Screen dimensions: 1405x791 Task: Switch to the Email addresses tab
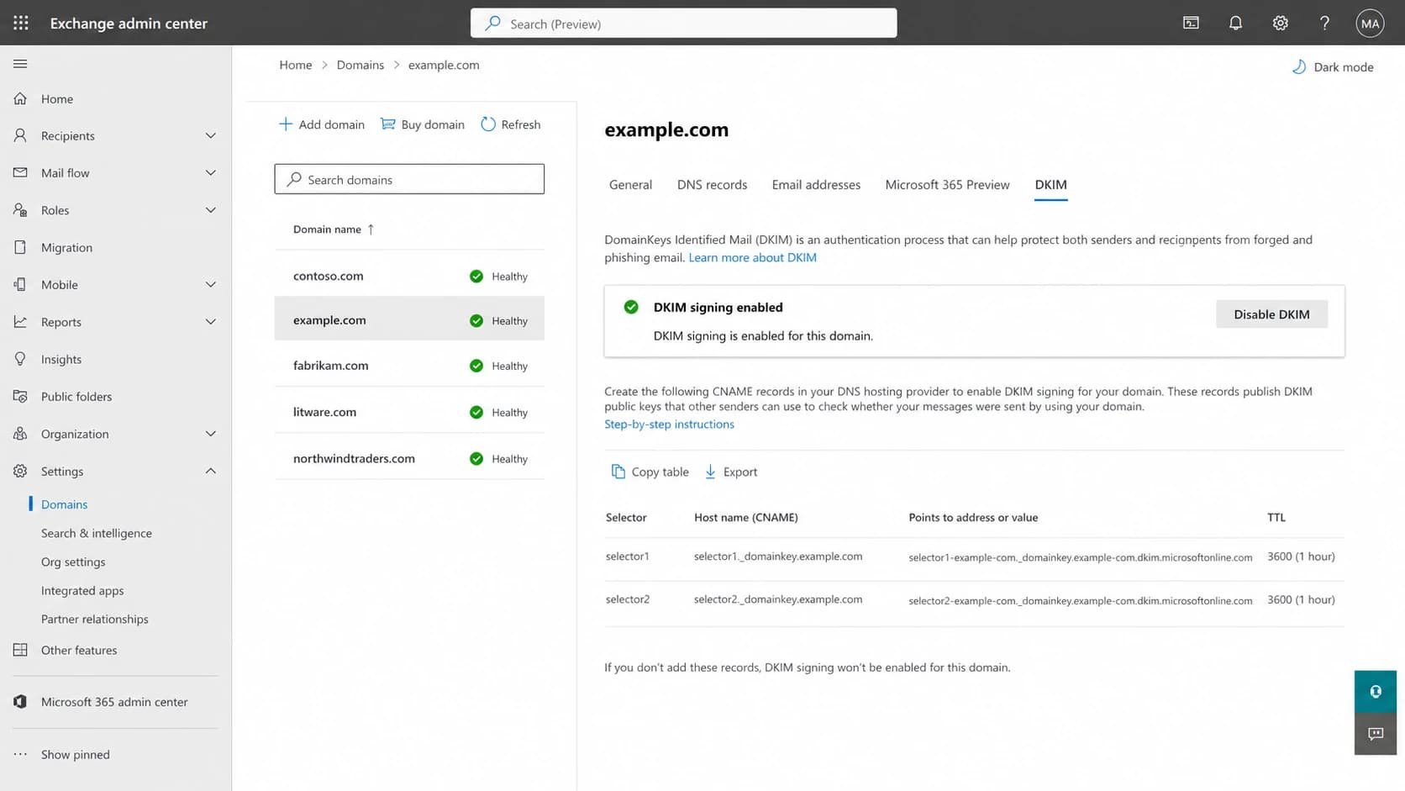[x=816, y=185]
